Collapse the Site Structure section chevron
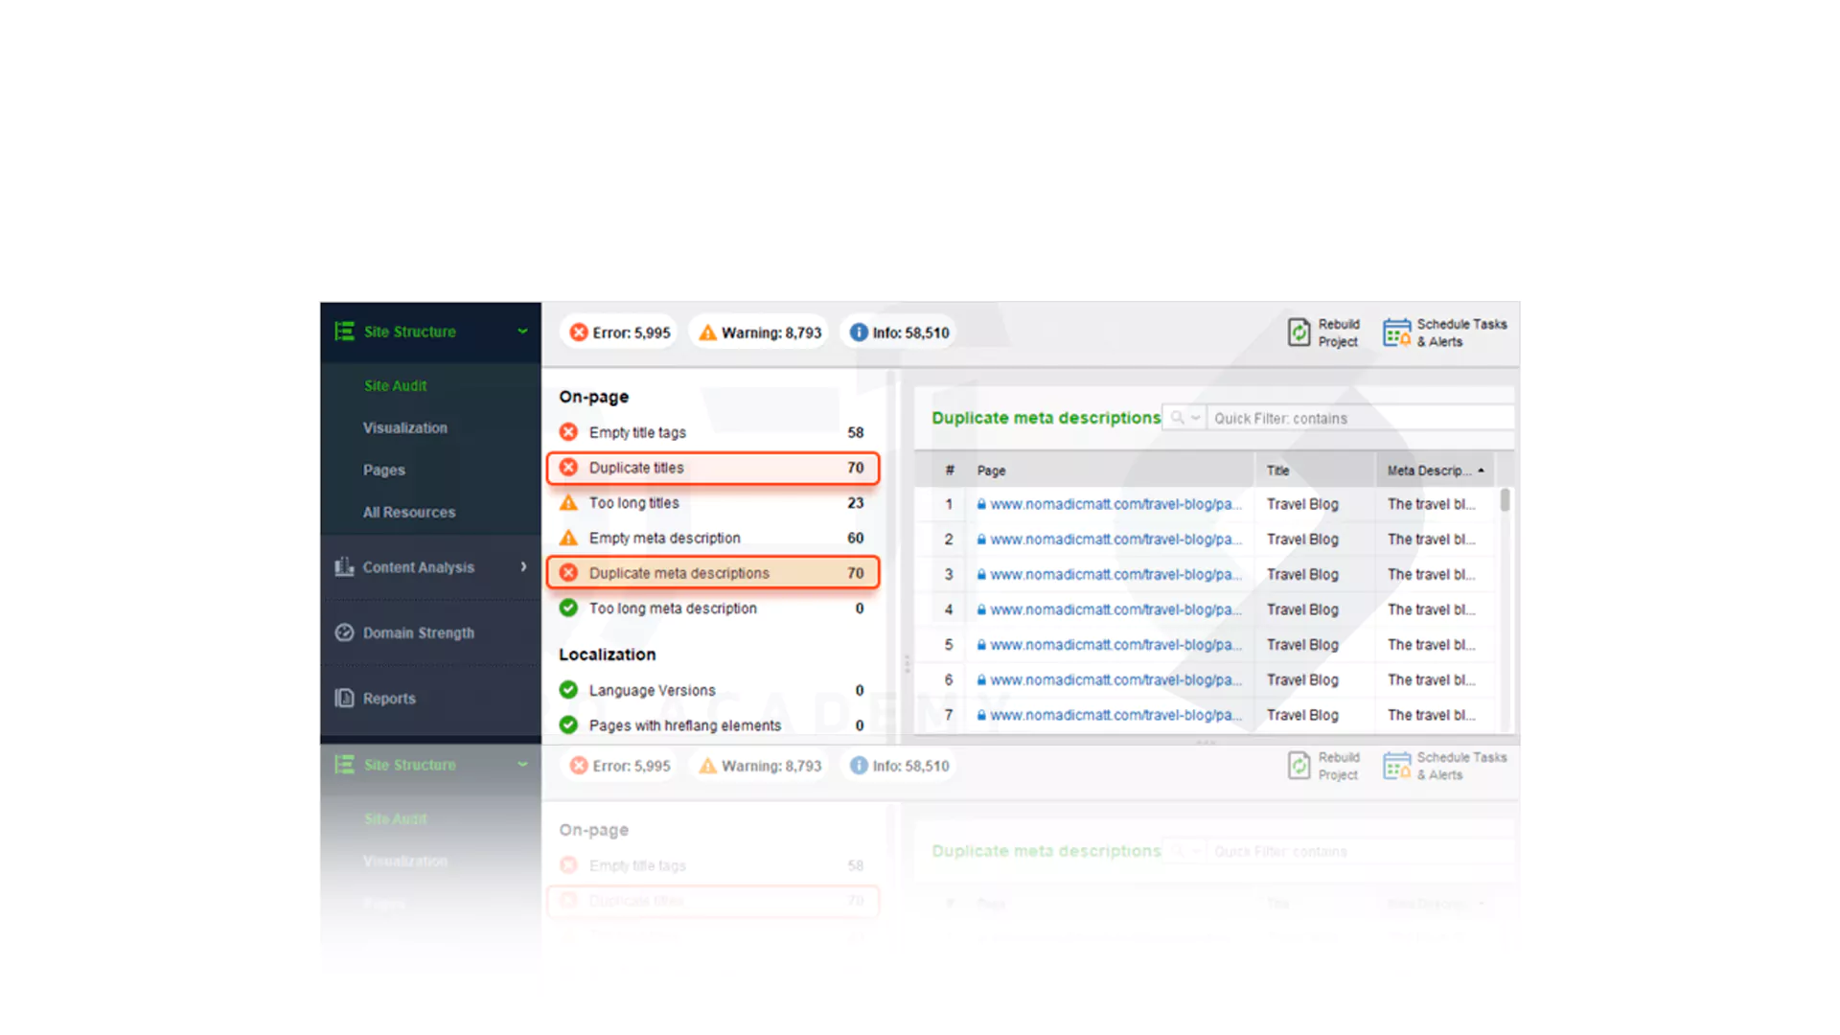The image size is (1840, 1035). click(x=522, y=332)
